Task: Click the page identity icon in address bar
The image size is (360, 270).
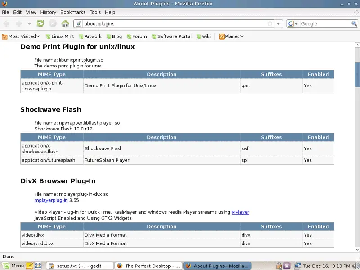Action: coord(78,24)
